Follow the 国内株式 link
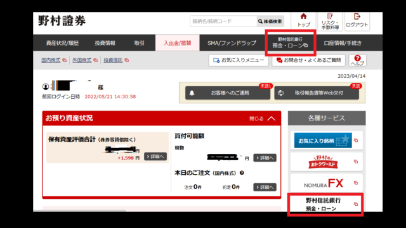The height and width of the screenshot is (228, 406). coord(51,60)
